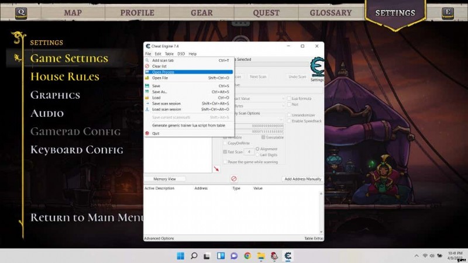This screenshot has width=468, height=263.
Task: Toggle the Fast Scan checkbox
Action: [225, 152]
